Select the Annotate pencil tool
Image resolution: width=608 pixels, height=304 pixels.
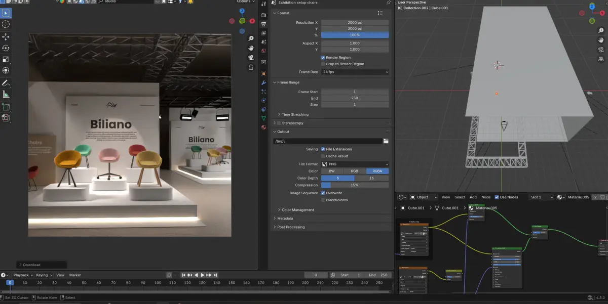(x=6, y=82)
